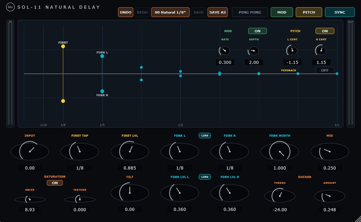Click the MIX value 0.250
Image resolution: width=361 pixels, height=222 pixels.
pyautogui.click(x=330, y=168)
